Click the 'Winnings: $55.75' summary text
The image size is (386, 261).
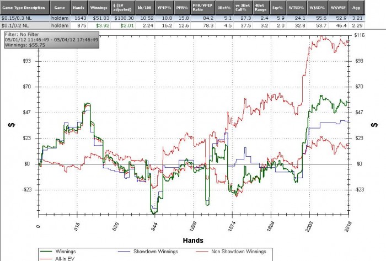pos(25,45)
